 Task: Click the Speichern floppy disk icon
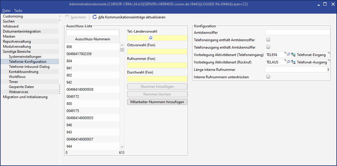point(67,17)
